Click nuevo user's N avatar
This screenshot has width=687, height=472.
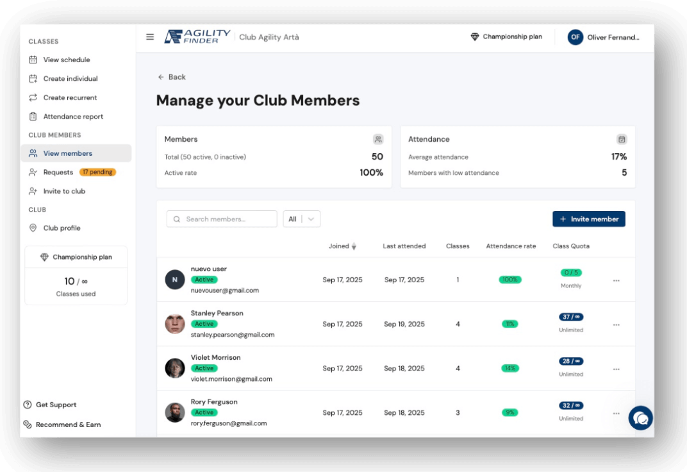[175, 280]
